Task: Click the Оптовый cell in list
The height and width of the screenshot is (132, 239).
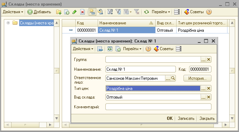Action: 166,30
